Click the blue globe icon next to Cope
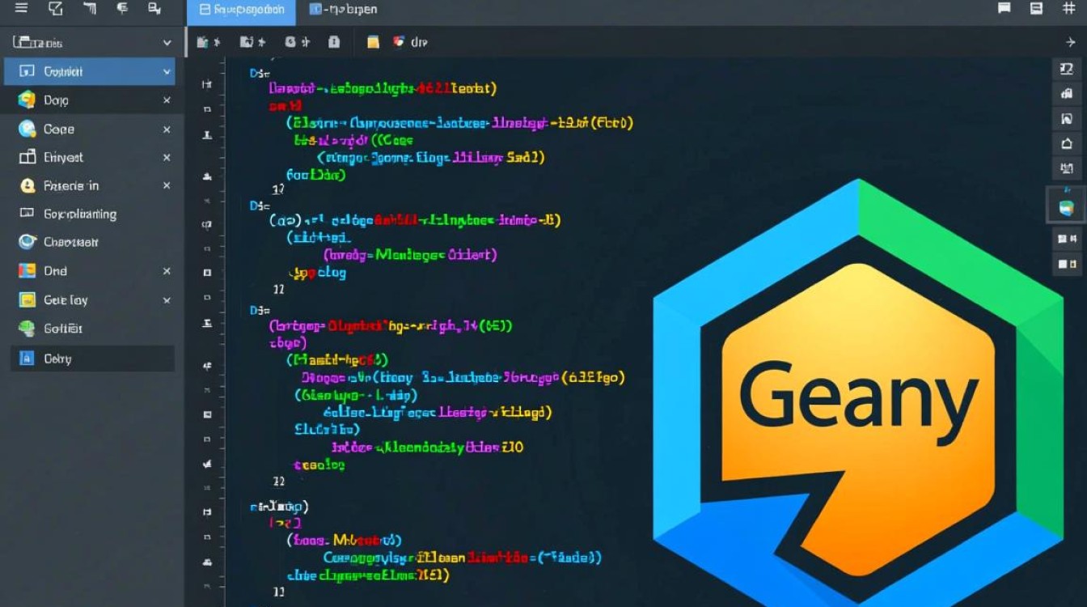Screen dimensions: 1087x607 [27, 129]
